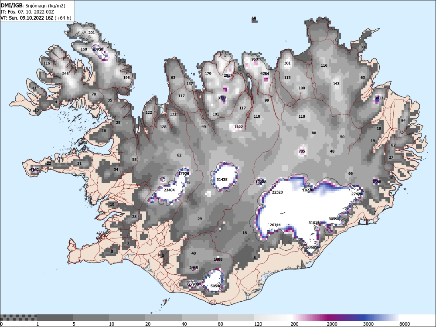
Task: Click the map value '10028'
Action: coord(261,182)
